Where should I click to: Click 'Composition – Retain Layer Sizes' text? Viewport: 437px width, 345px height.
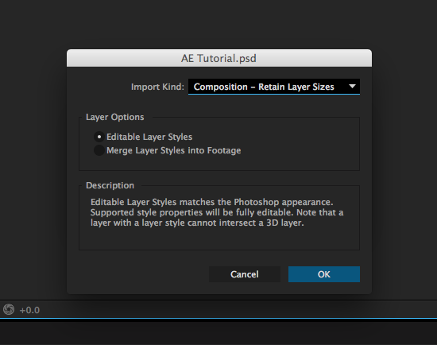[x=264, y=87]
